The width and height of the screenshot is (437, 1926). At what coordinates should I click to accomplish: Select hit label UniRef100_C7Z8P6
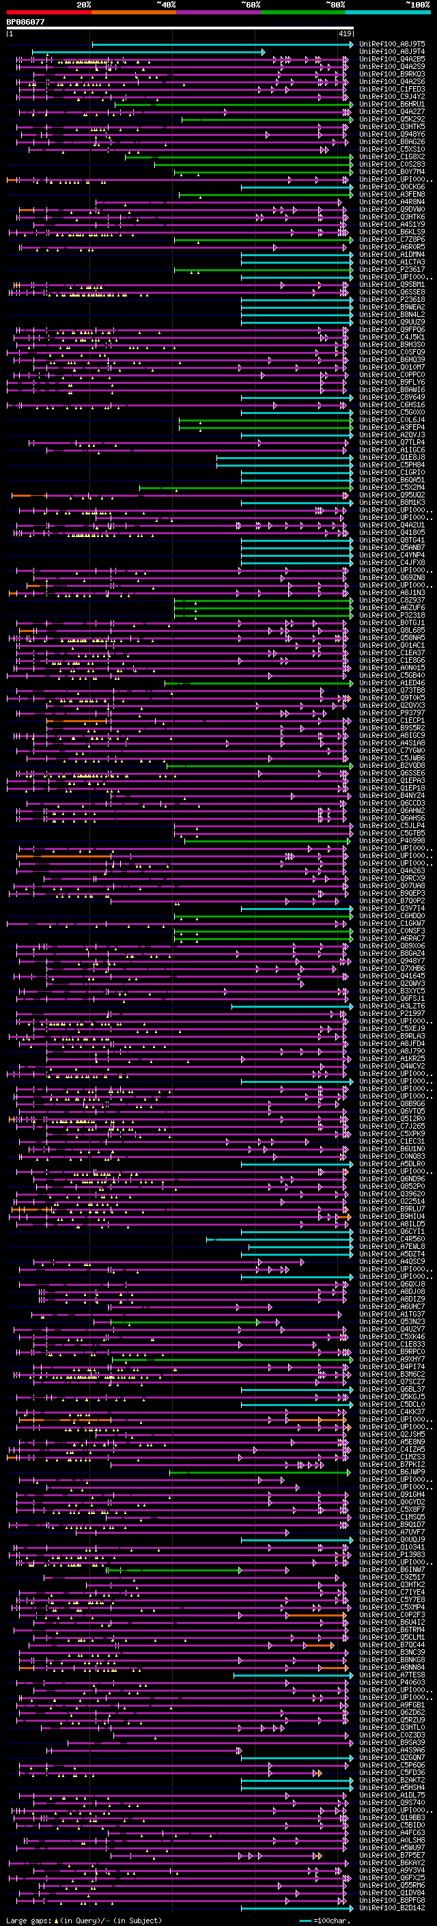coord(392,239)
